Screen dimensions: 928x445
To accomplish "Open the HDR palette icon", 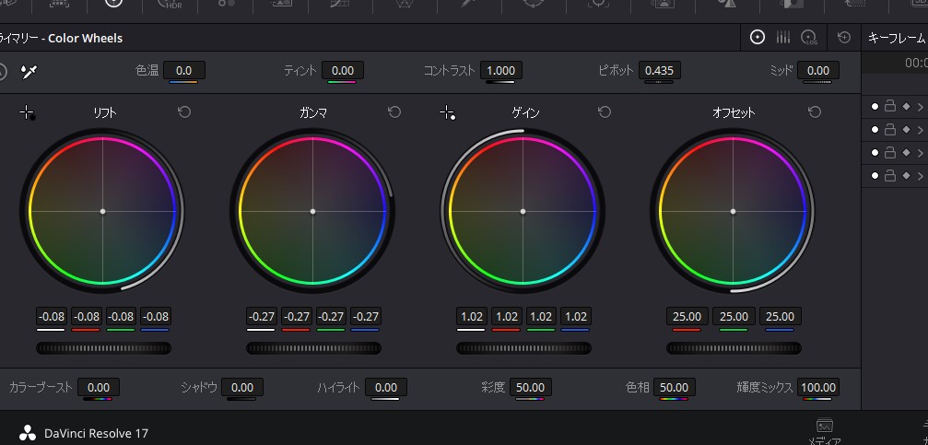I will 170,5.
